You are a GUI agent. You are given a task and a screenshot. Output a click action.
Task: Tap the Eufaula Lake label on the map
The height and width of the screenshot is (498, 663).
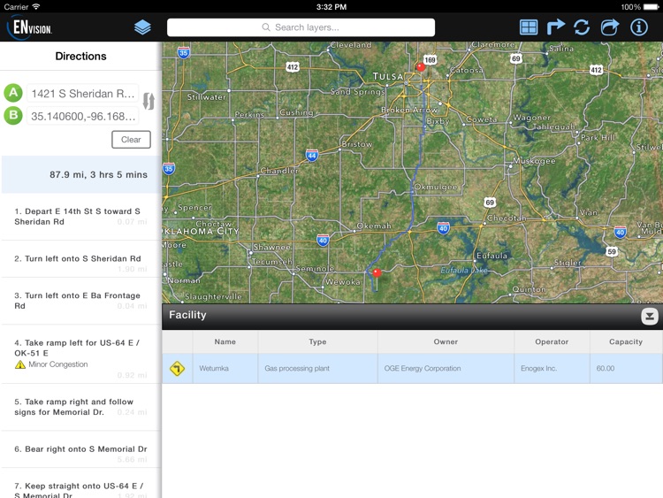(464, 271)
